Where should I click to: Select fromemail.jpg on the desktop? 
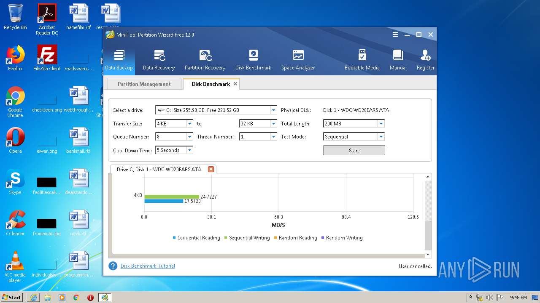47,226
